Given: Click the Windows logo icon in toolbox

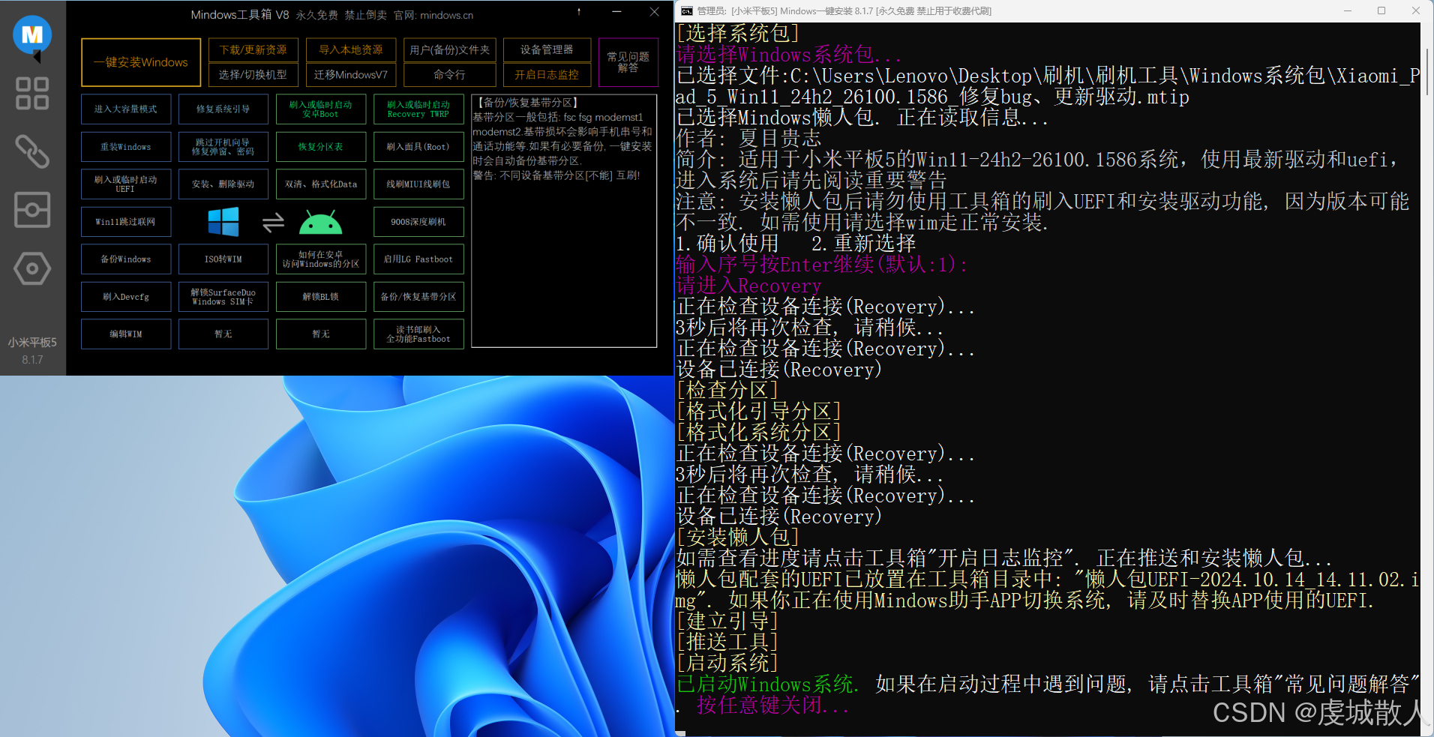Looking at the screenshot, I should point(223,222).
